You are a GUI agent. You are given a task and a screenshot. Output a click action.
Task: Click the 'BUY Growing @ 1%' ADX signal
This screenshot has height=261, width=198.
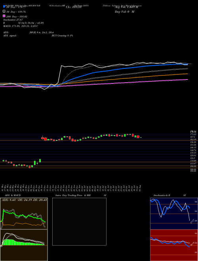[x=62, y=36]
